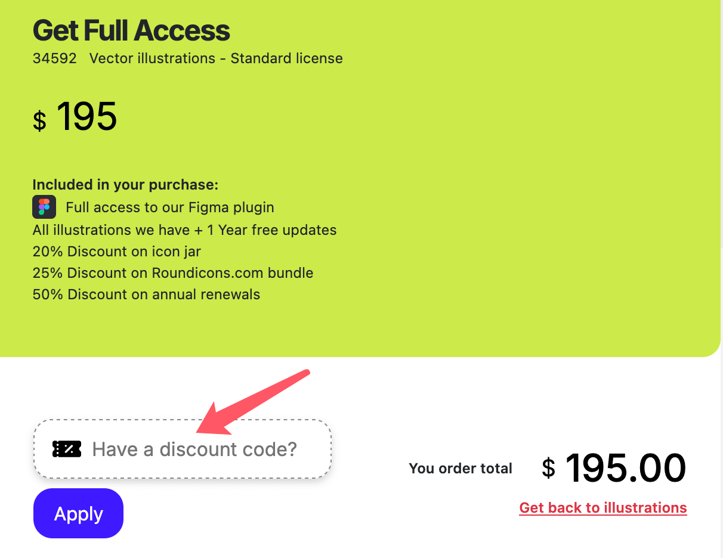The image size is (723, 558).
Task: Open the Get back to illustrations link
Action: [602, 507]
